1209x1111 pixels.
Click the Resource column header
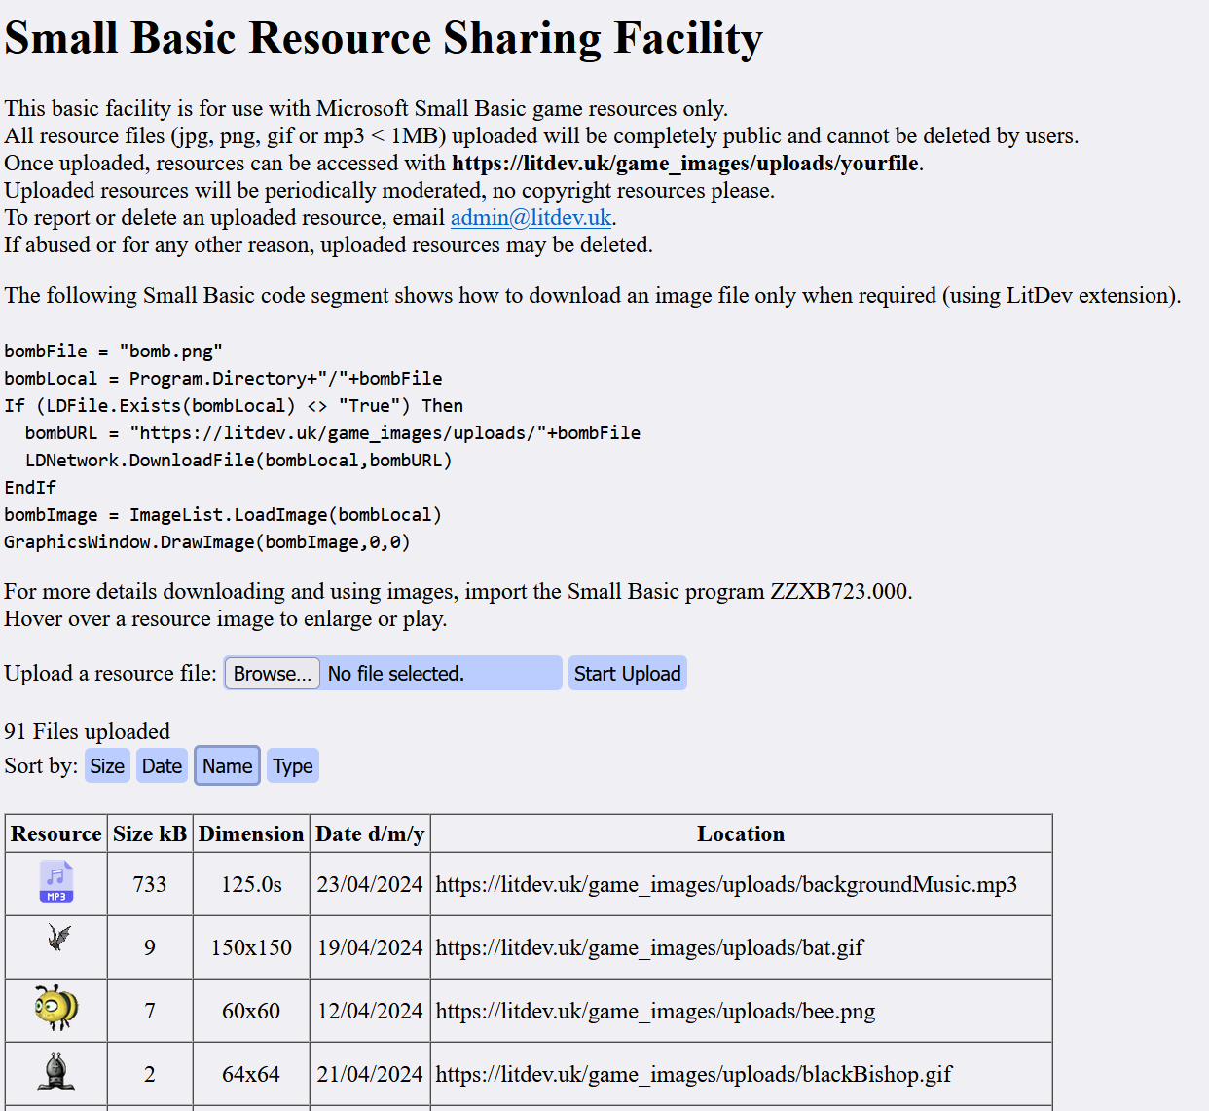(x=56, y=834)
